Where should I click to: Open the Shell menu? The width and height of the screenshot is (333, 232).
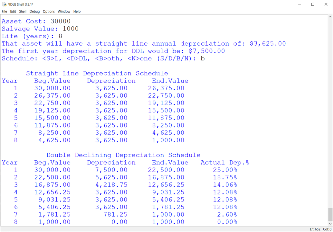pyautogui.click(x=23, y=12)
